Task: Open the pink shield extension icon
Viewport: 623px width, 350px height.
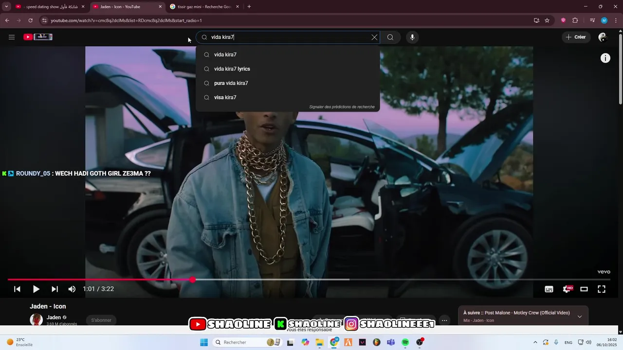Action: [563, 20]
